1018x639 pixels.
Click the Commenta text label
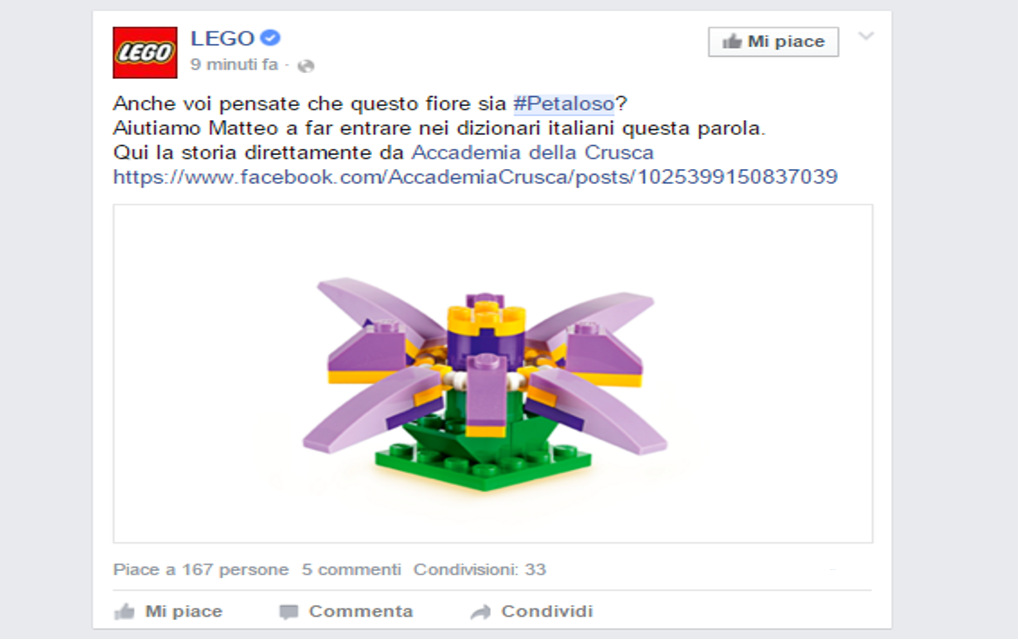pyautogui.click(x=361, y=612)
